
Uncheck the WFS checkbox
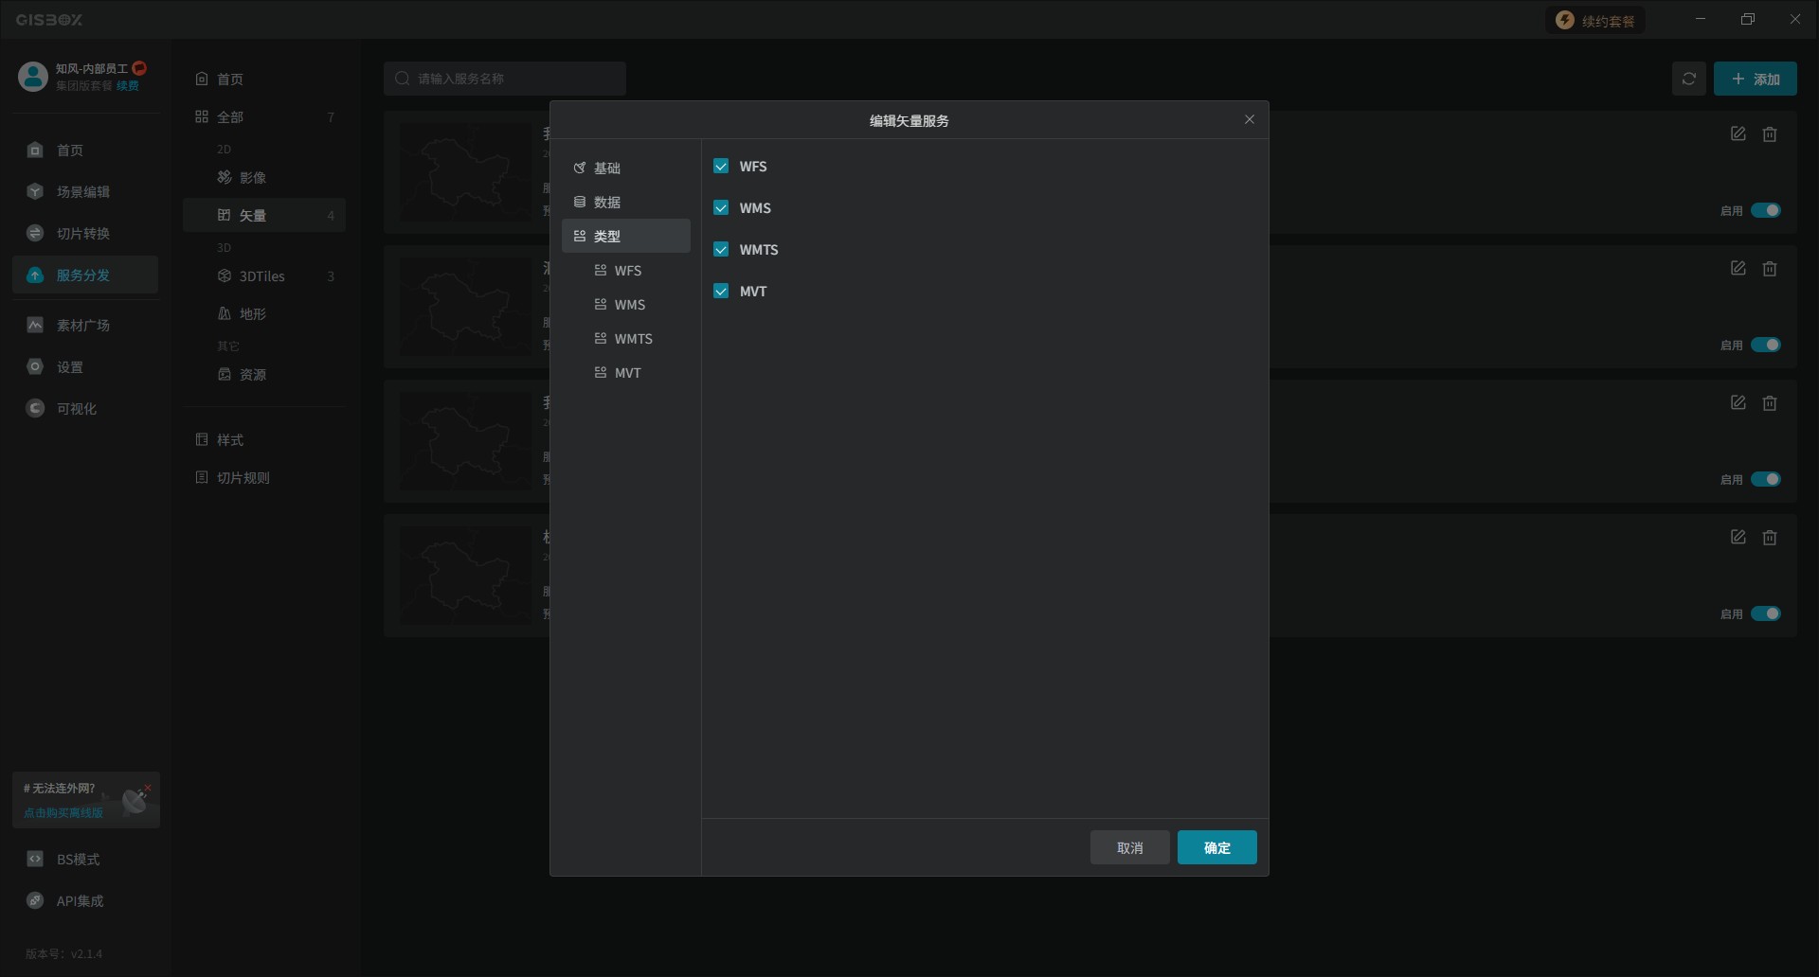(721, 167)
